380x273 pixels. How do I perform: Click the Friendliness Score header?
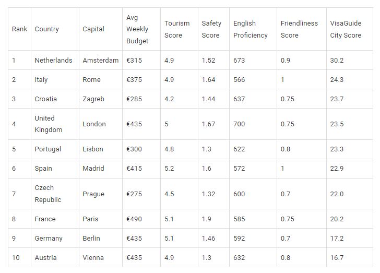click(x=302, y=29)
